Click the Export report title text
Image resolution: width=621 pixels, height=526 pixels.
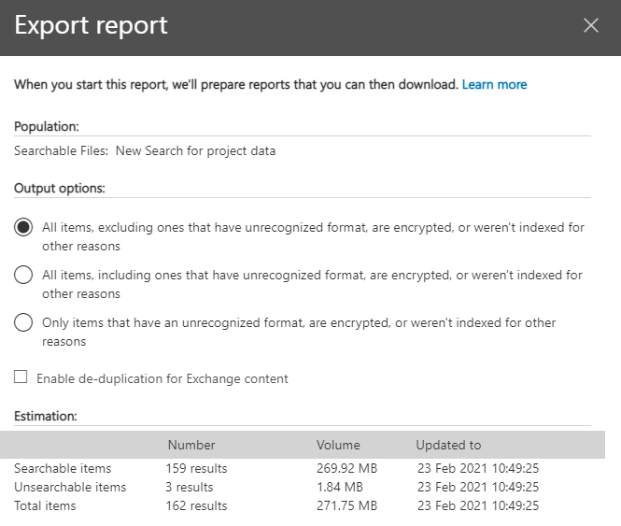point(92,25)
